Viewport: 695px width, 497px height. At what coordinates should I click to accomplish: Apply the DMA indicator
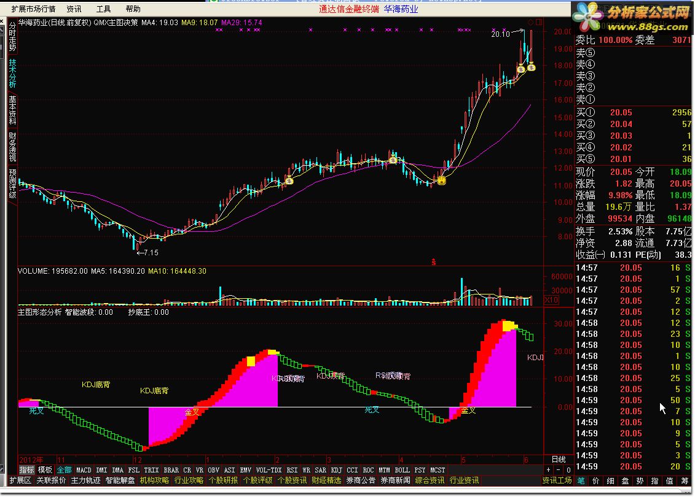click(x=118, y=470)
